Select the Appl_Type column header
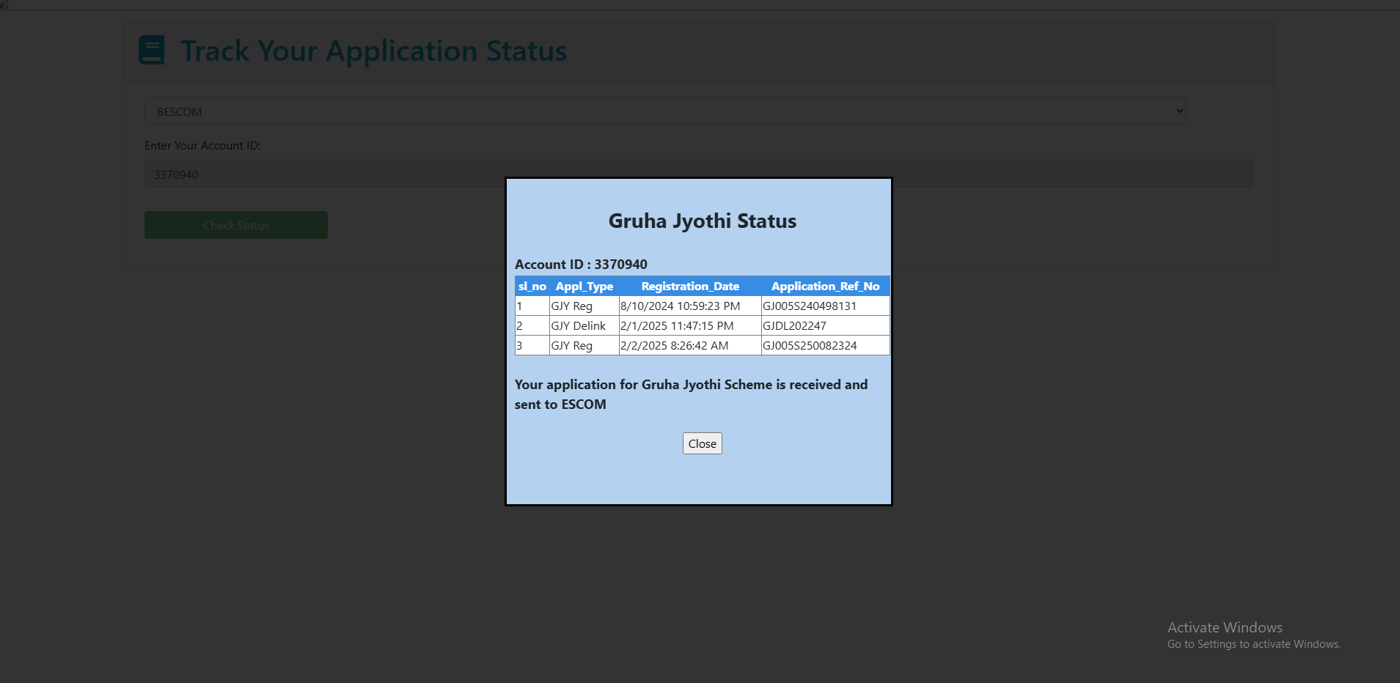Viewport: 1400px width, 683px height. [x=584, y=287]
